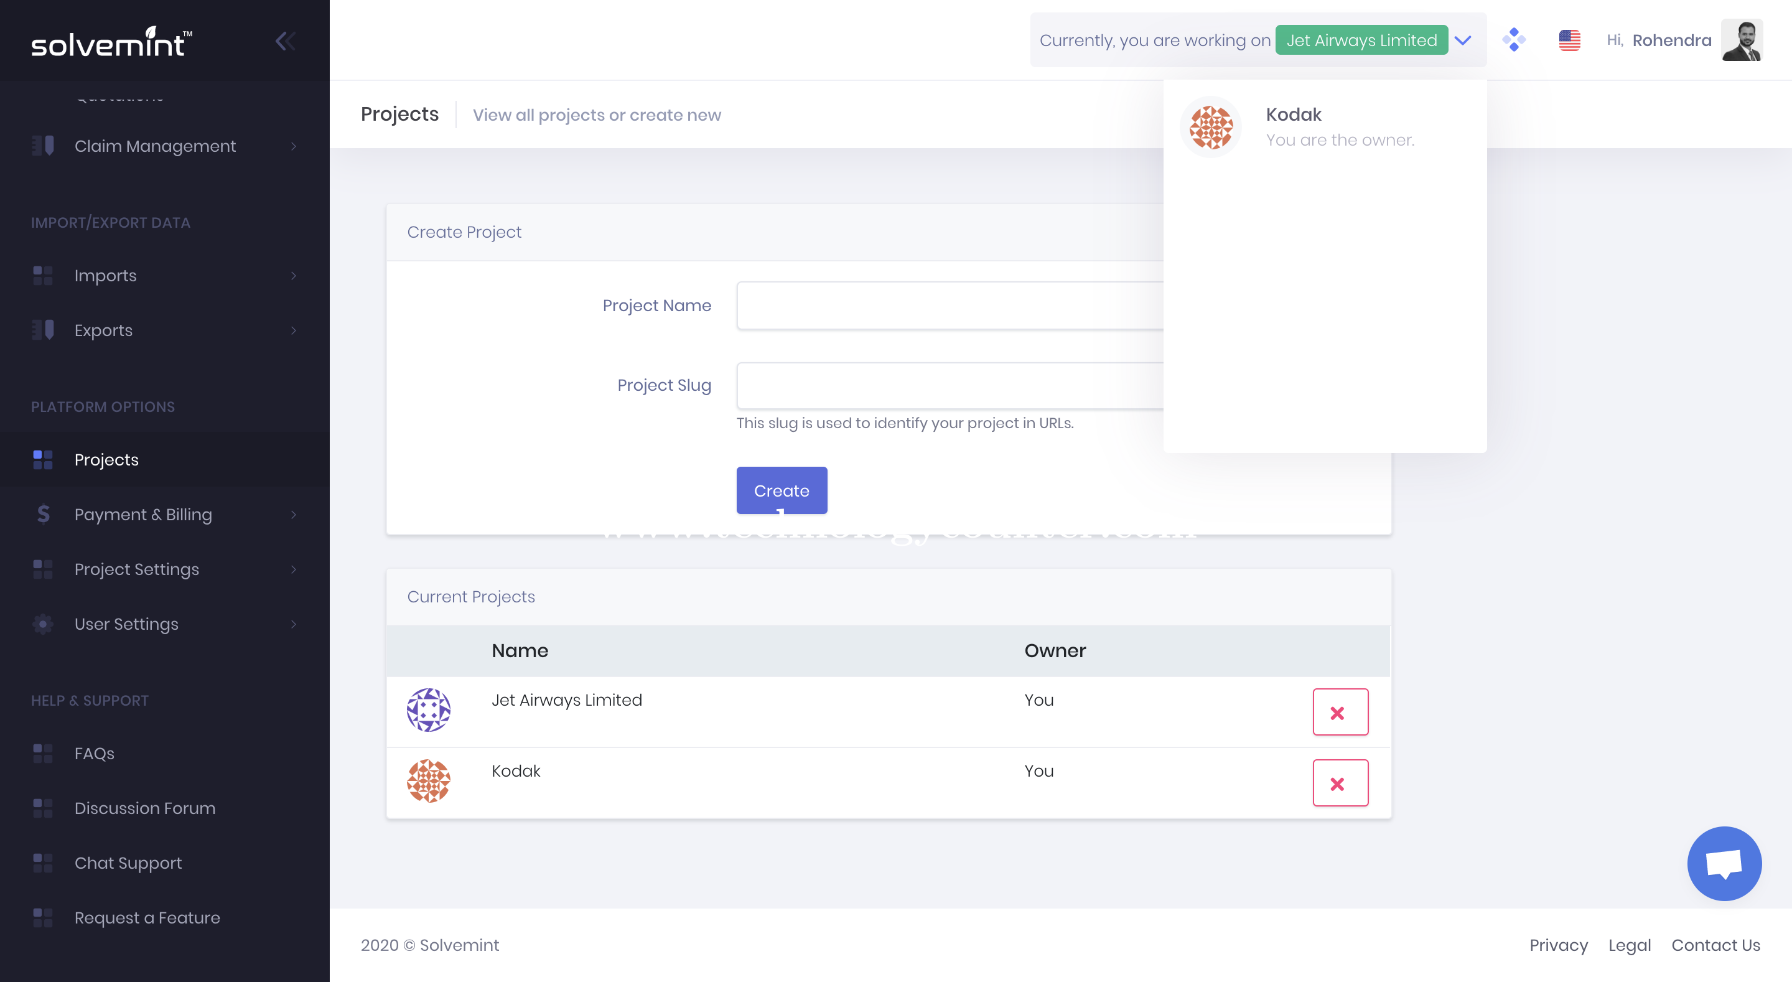Open FAQs menu item
This screenshot has width=1792, height=982.
tap(165, 753)
